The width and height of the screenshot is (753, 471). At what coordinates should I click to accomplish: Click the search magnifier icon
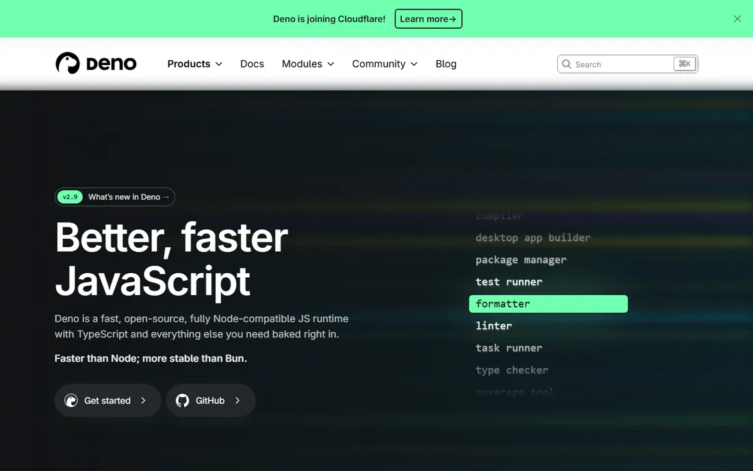(x=567, y=64)
